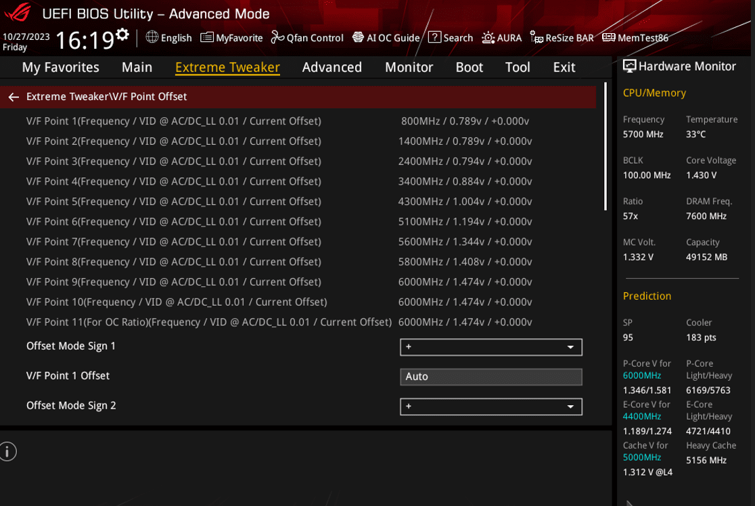Viewport: 755px width, 506px height.
Task: Click value 800MHz / 0.789v / +0.000v
Action: (x=465, y=121)
